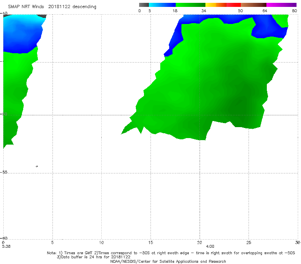Click the note line starting 'Note: 1) Times are GMT'
Screen dimensions: 301x264
pos(171,253)
